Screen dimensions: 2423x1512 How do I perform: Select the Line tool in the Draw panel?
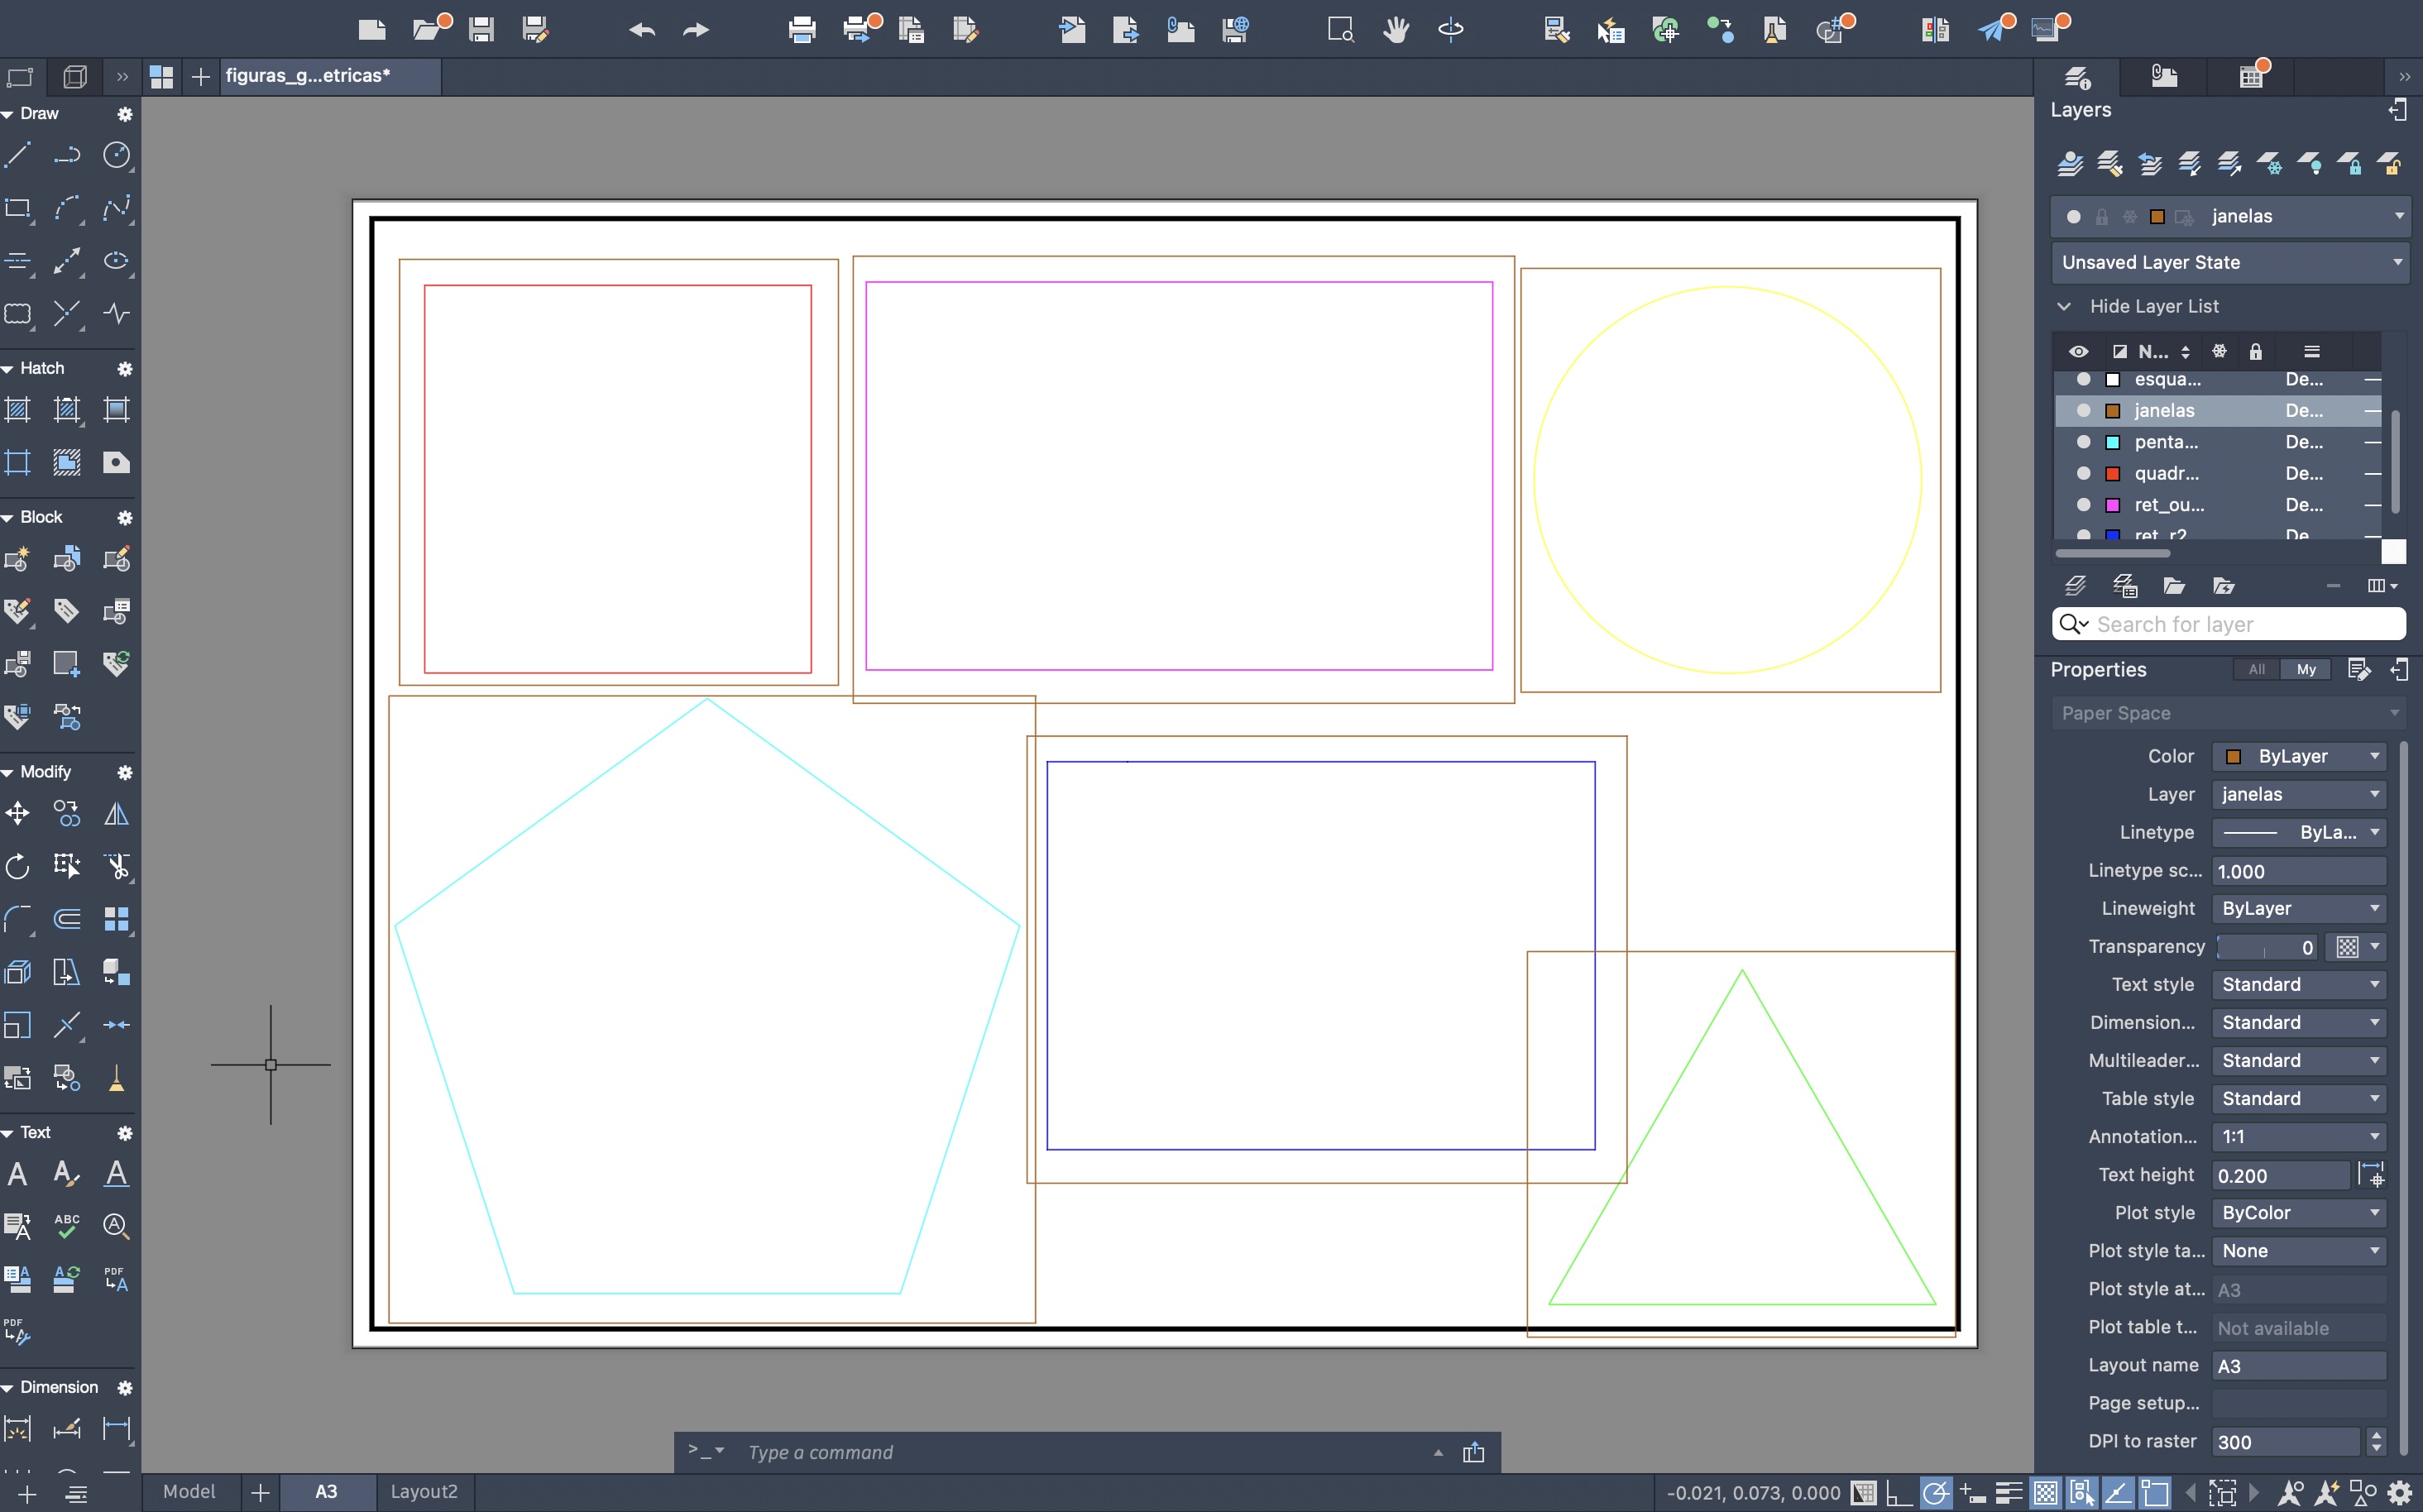(18, 155)
